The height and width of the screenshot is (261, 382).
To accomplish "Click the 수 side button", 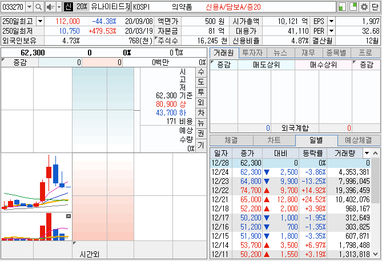I will pyautogui.click(x=201, y=72).
